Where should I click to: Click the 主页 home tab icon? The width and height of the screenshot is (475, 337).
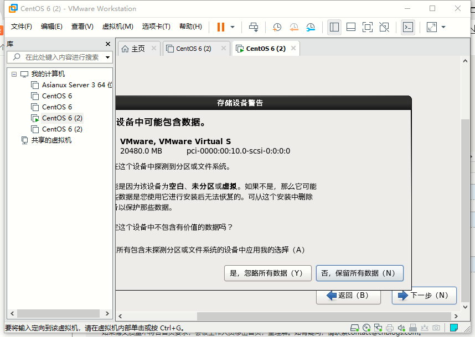pyautogui.click(x=125, y=49)
